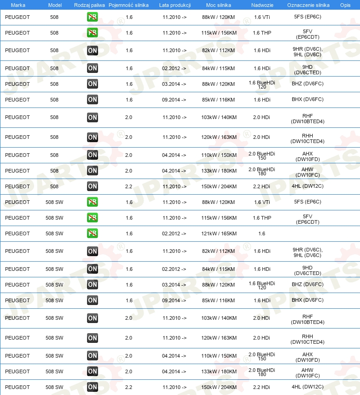This screenshot has height=395, width=360.
Task: Click ON diesel icon in 508 SW 120kW/163KM row
Action: 92,338
